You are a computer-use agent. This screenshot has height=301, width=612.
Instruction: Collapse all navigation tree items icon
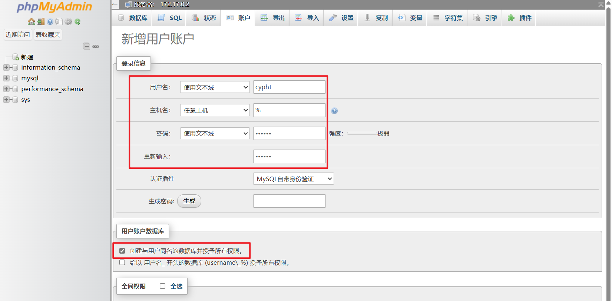click(86, 46)
